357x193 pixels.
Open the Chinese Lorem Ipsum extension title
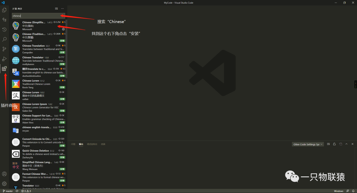[35, 104]
